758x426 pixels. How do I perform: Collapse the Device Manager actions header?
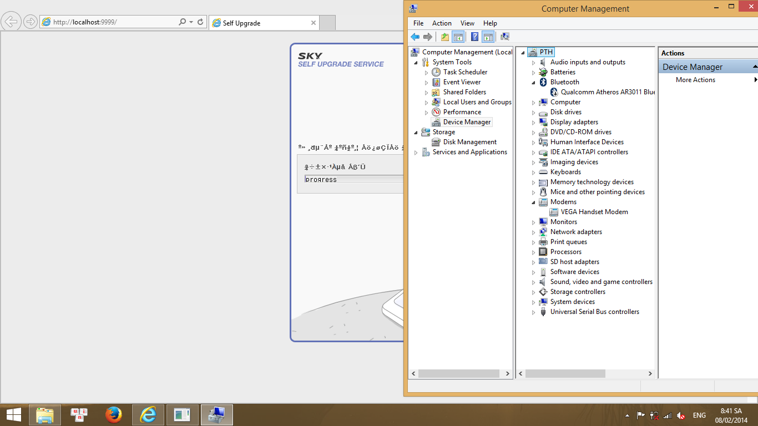[x=755, y=67]
